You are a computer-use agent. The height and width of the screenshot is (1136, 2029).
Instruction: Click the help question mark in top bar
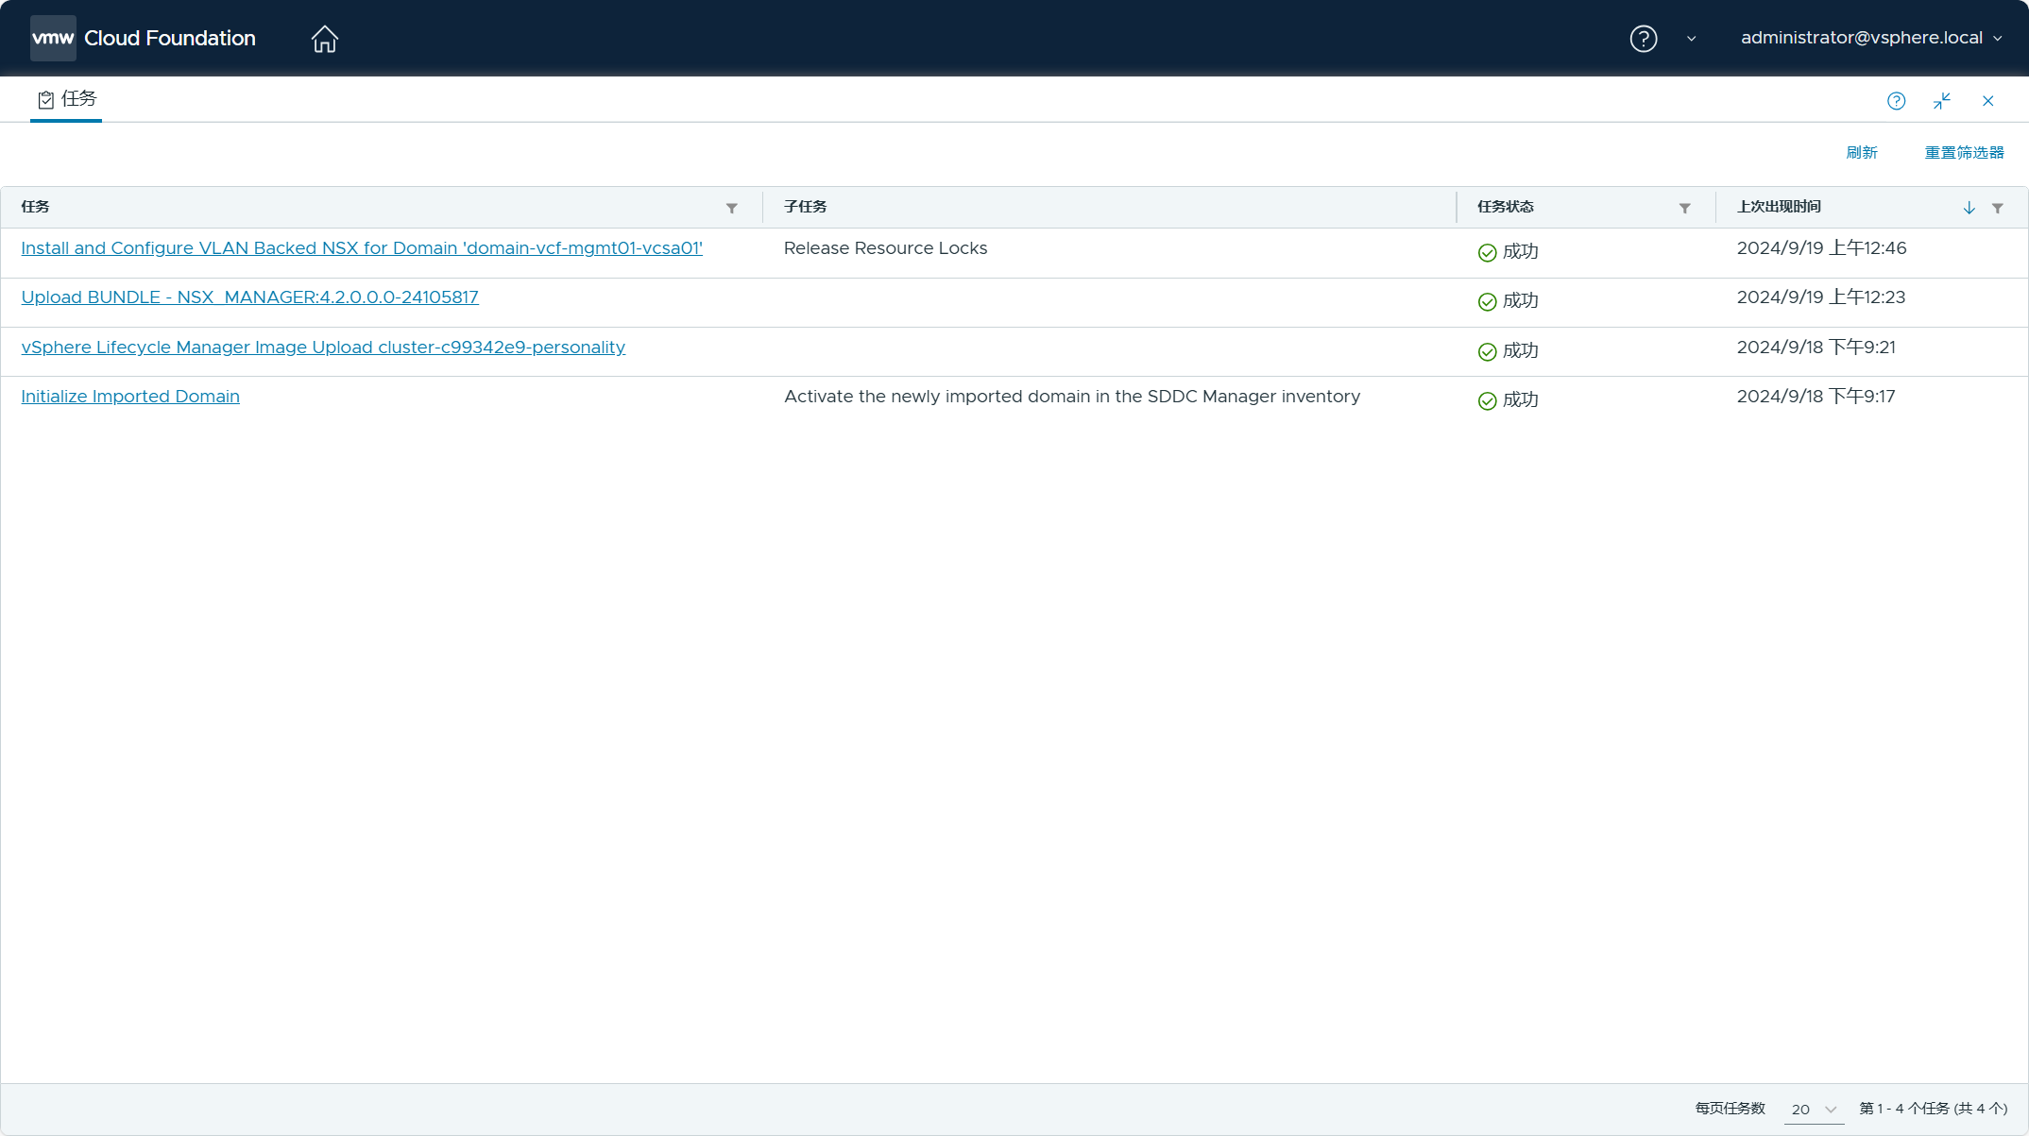[x=1643, y=39]
